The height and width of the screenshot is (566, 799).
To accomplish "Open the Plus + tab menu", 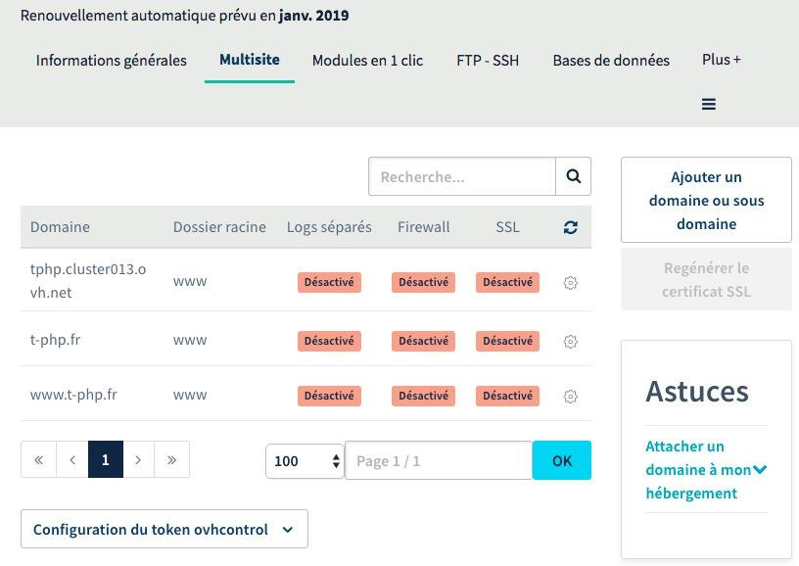I will click(x=721, y=60).
